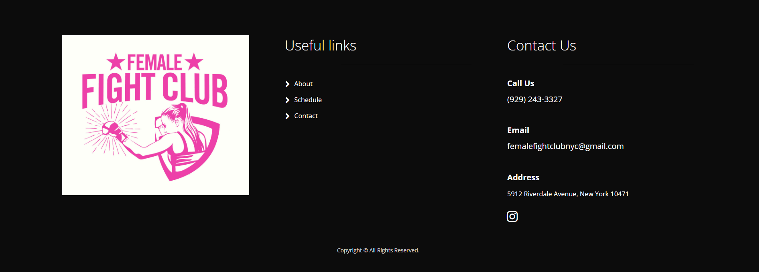Viewport: 760px width, 272px height.
Task: Select the 5912 Riverdale Avenue address text
Action: coord(568,194)
